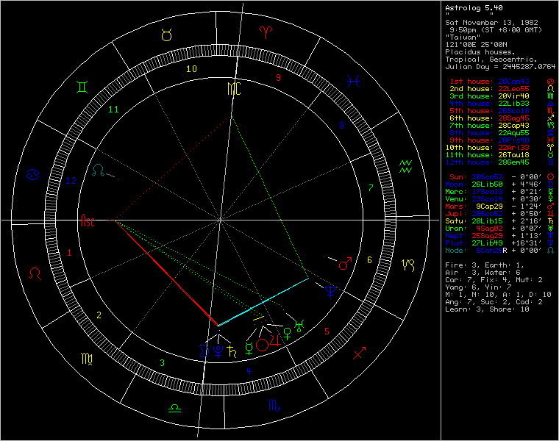This screenshot has height=441, width=559.
Task: Select the North Node symbol in chart
Action: 98,171
